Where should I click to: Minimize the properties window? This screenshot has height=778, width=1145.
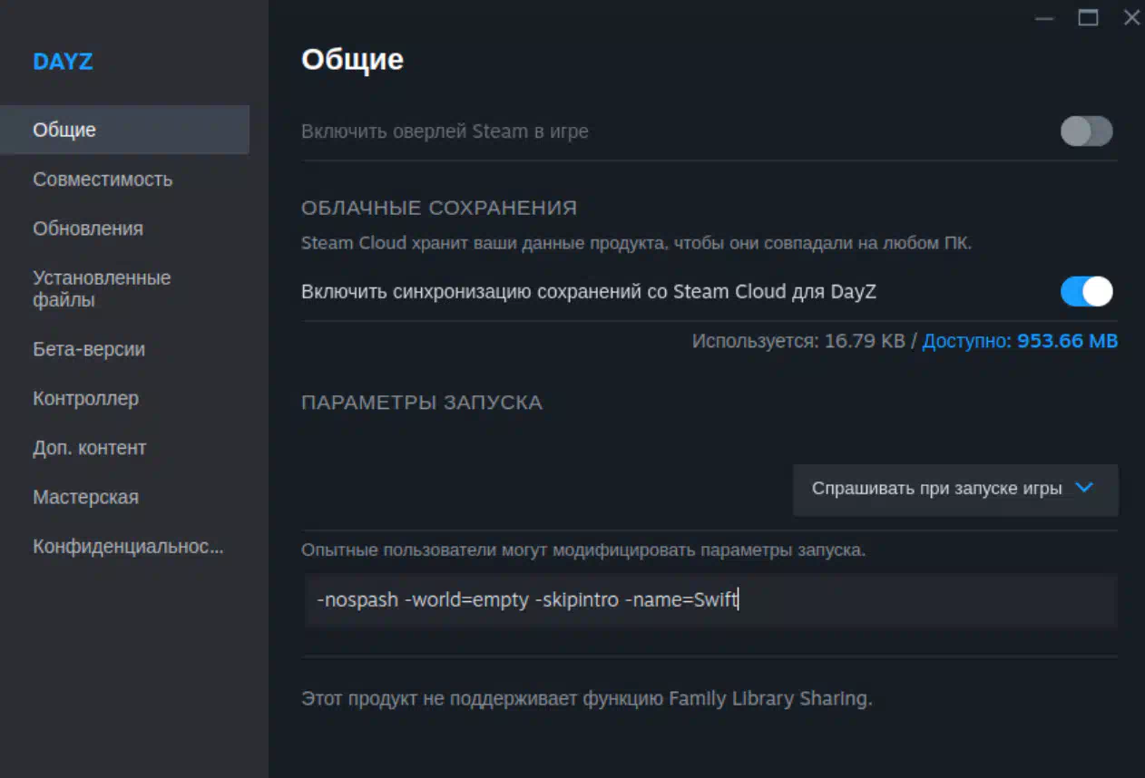pyautogui.click(x=1045, y=18)
